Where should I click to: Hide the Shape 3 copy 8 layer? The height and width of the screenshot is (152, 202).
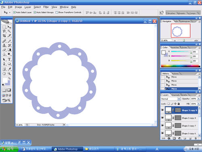[x=162, y=118]
